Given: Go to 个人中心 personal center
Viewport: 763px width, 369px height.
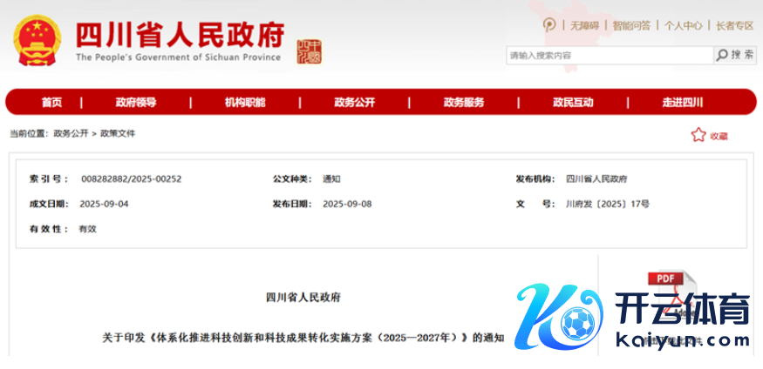Looking at the screenshot, I should coord(683,26).
